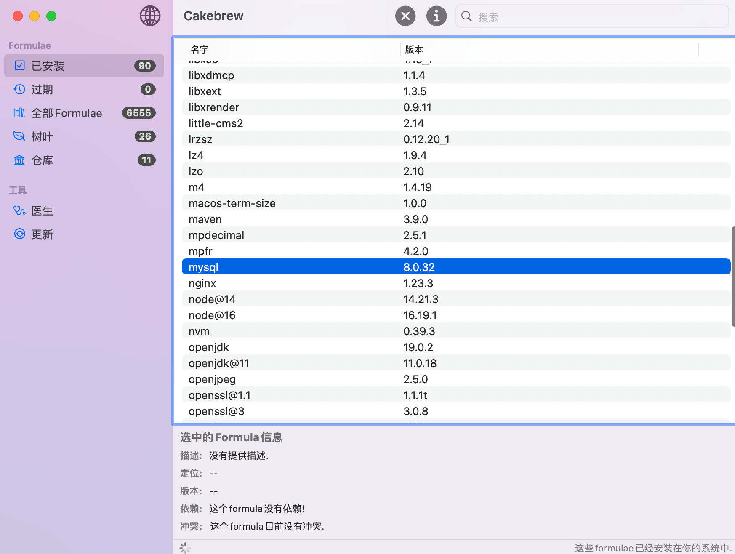Click the spinner icon in the status bar
The image size is (735, 554).
pos(185,548)
